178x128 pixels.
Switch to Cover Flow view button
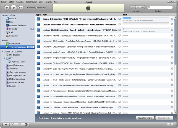pos(142,7)
